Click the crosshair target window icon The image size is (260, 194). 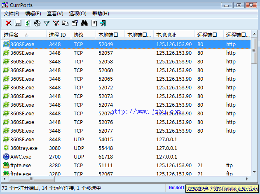click(37, 23)
